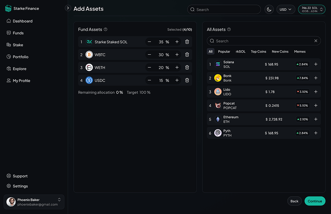Open Settings from the sidebar

click(17, 186)
